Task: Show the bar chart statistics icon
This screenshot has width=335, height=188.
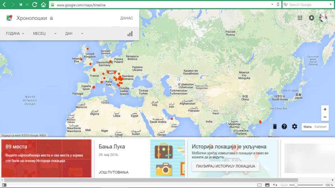Action: (x=130, y=34)
